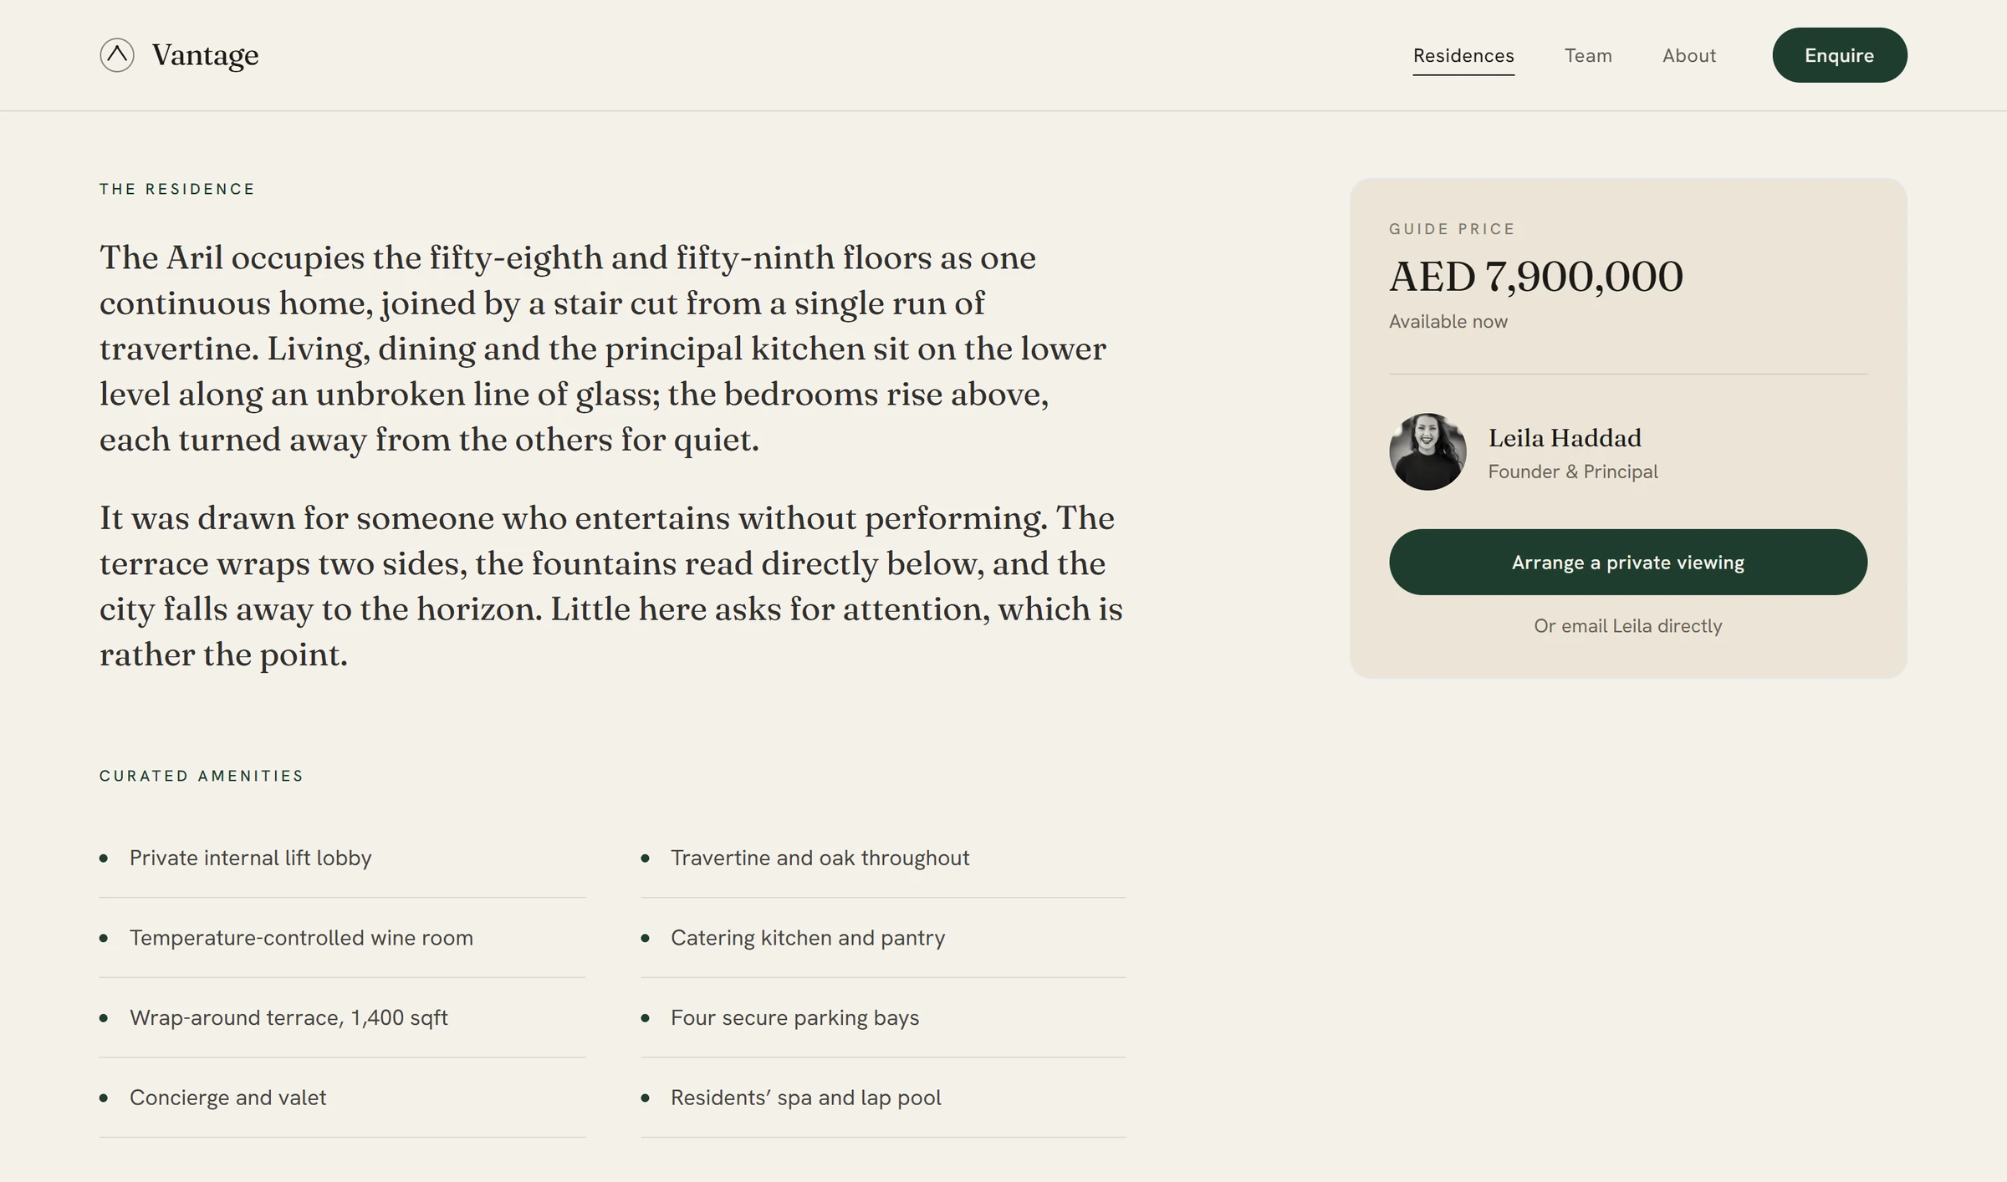2007x1182 pixels.
Task: Click Wrap-around terrace, 1,400 sqft item
Action: pos(342,1017)
